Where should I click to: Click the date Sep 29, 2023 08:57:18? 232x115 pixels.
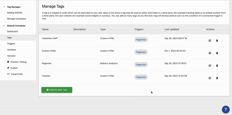[176, 38]
